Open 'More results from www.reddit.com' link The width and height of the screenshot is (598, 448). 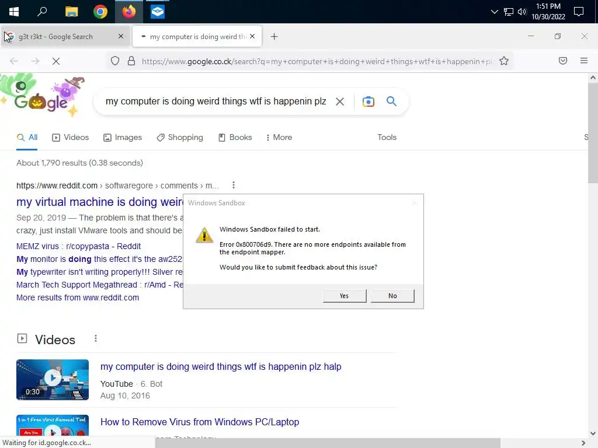click(x=78, y=298)
